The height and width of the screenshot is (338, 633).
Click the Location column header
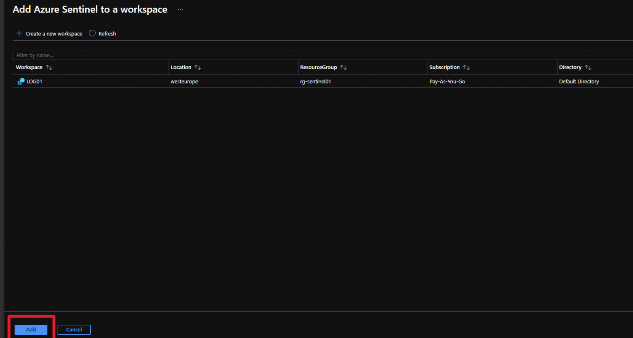coord(181,67)
